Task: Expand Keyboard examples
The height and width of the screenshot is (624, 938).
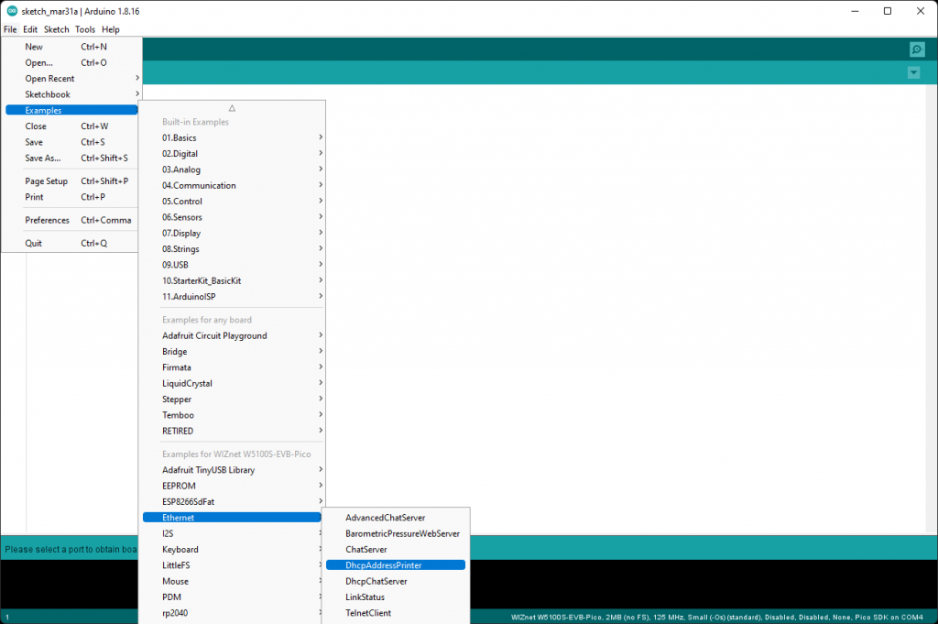Action: (x=234, y=549)
